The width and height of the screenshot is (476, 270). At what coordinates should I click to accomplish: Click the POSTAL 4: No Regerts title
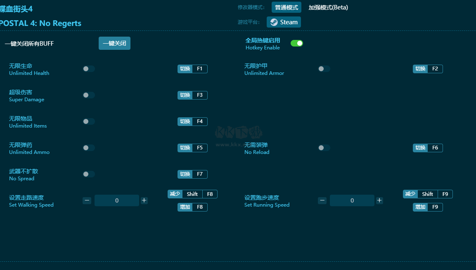pos(40,23)
